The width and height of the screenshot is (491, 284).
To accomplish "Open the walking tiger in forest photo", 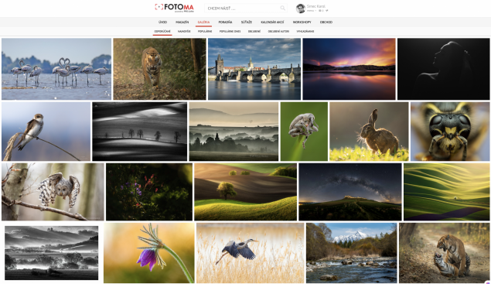I will pyautogui.click(x=160, y=69).
